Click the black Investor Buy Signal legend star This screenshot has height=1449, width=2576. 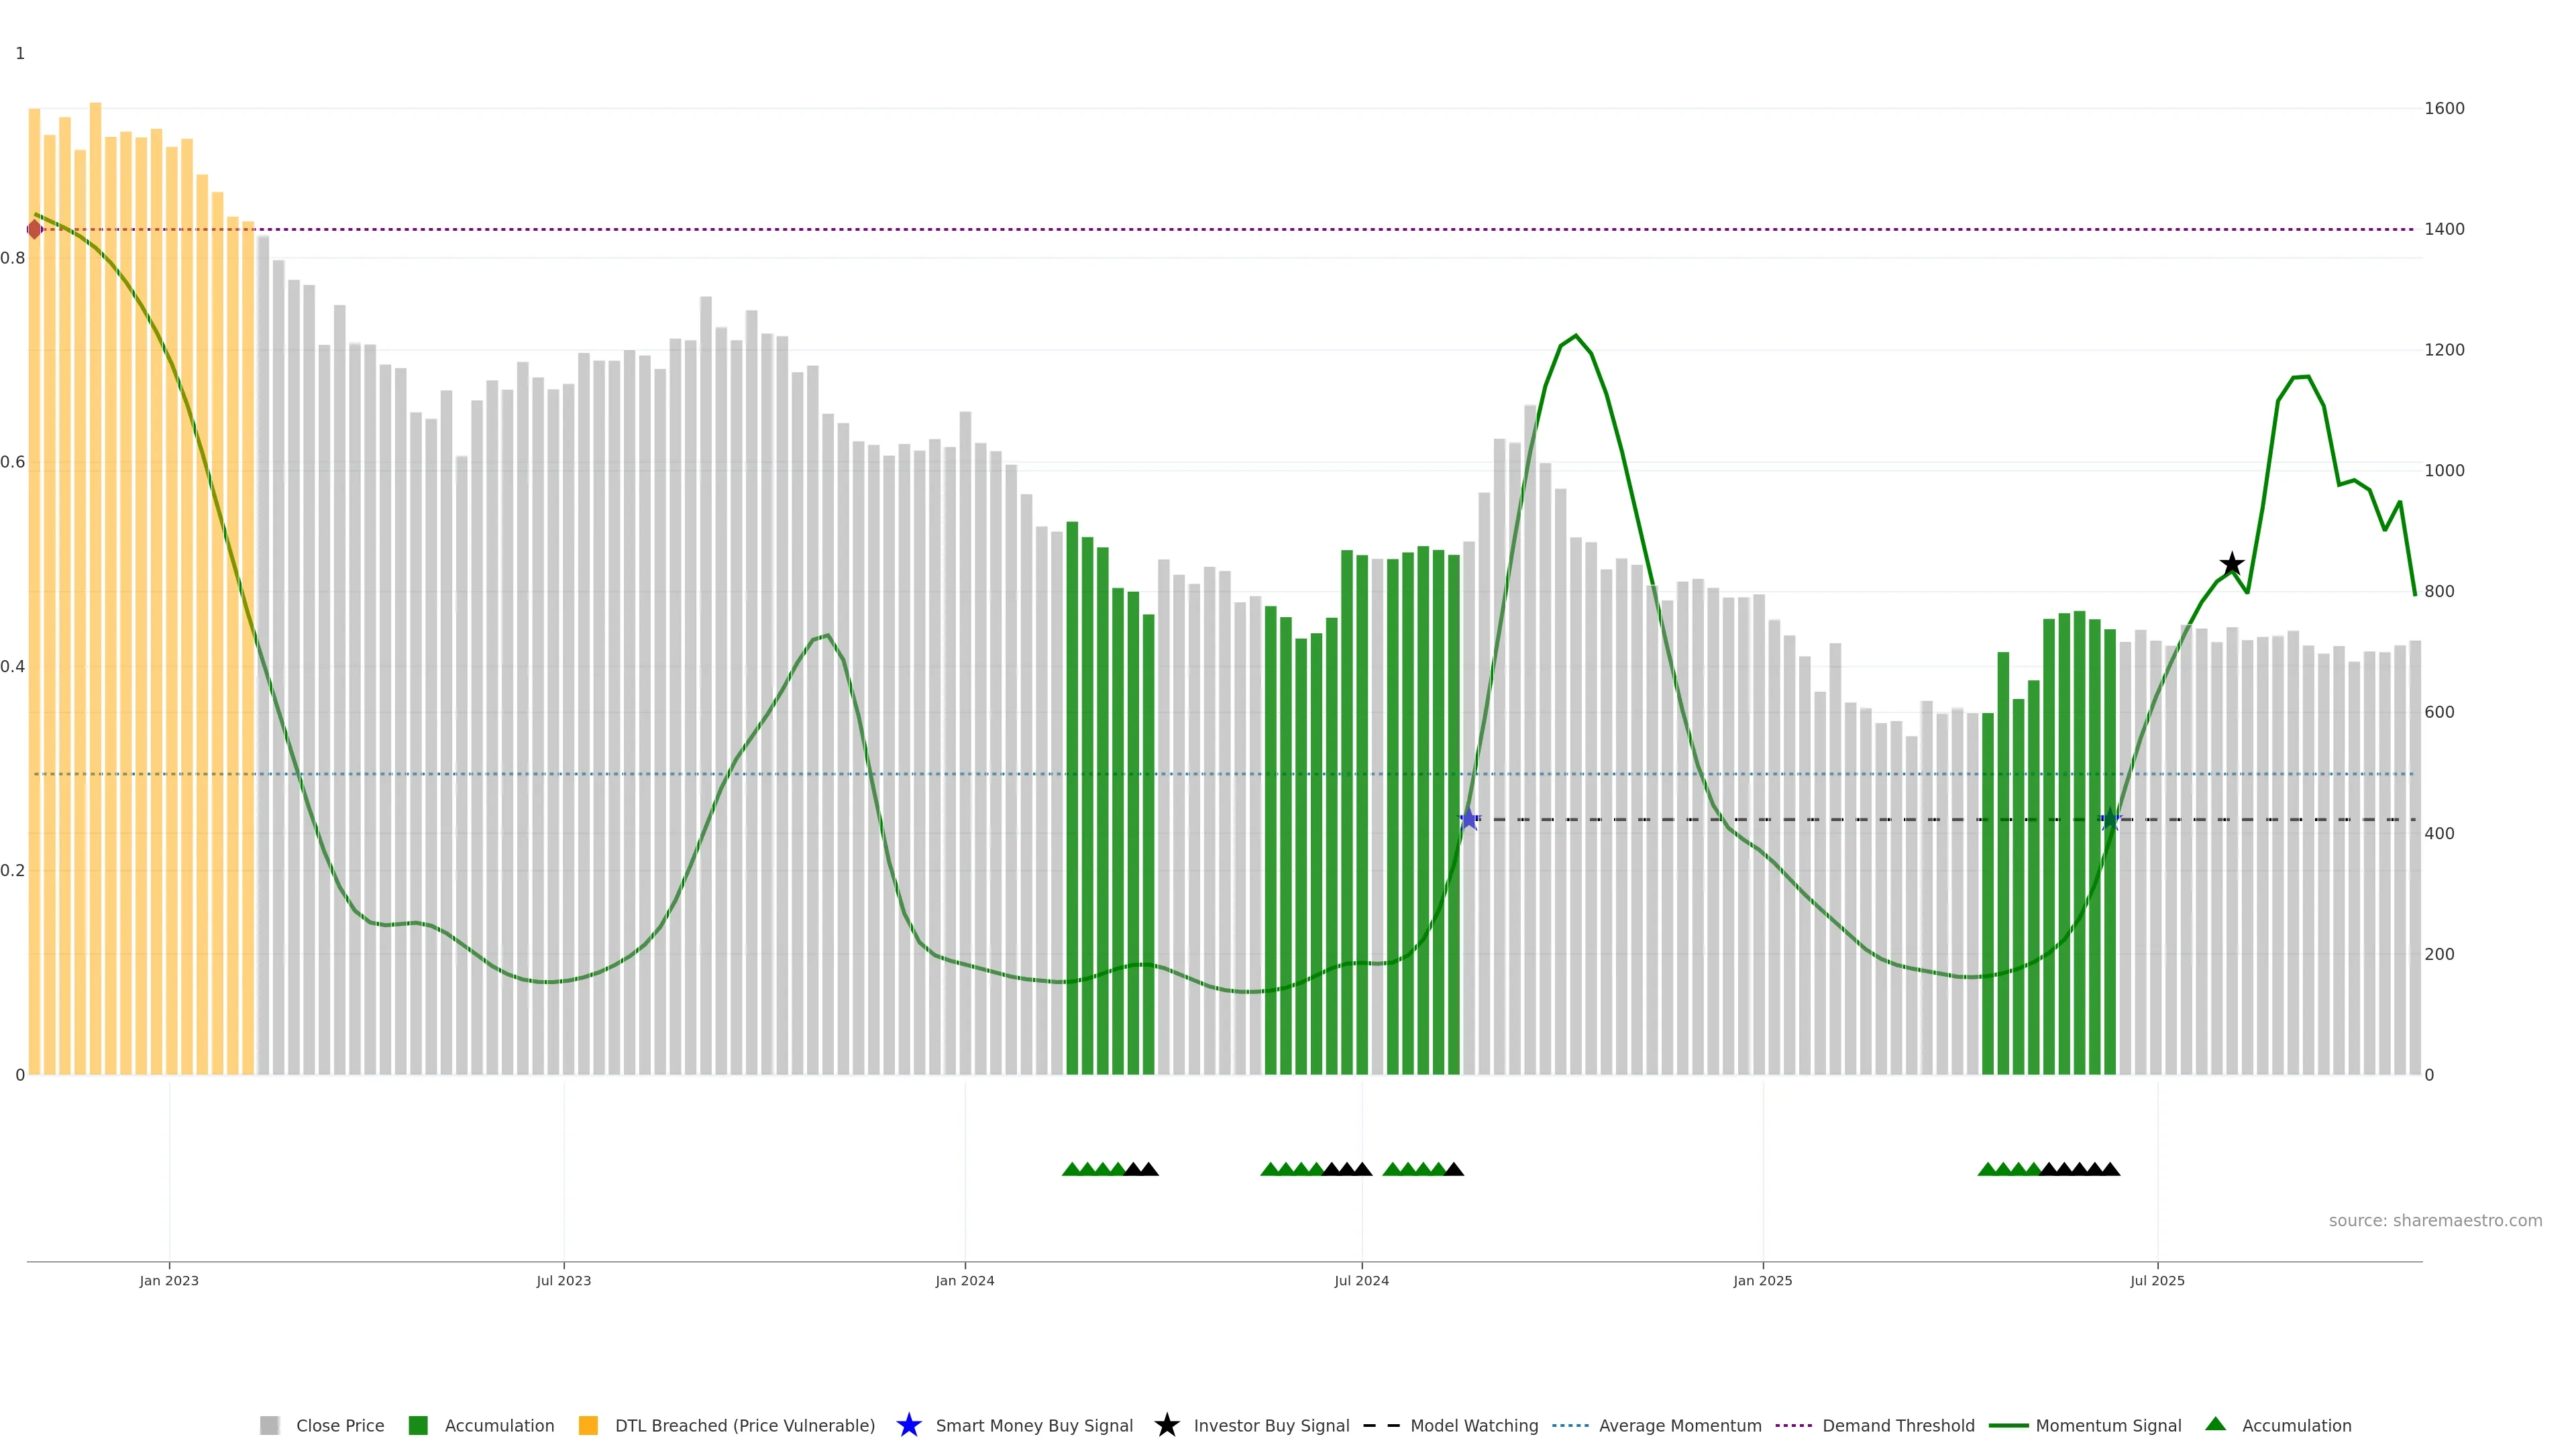point(1166,1425)
